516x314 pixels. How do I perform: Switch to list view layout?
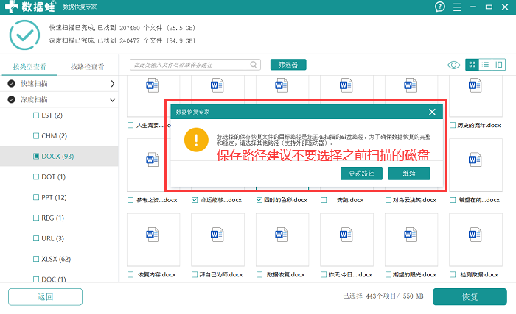(485, 65)
